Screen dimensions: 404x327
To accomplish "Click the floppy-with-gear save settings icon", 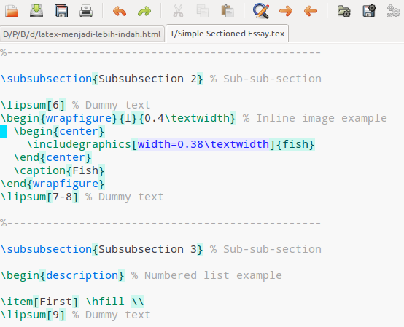I will coord(369,11).
